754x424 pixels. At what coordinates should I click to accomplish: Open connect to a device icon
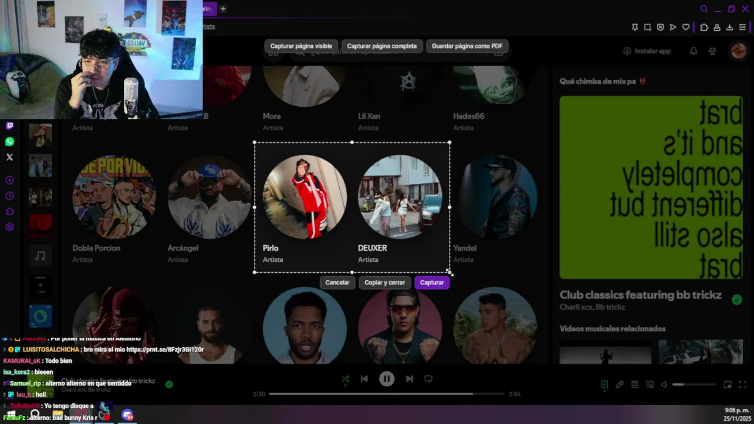tap(650, 385)
